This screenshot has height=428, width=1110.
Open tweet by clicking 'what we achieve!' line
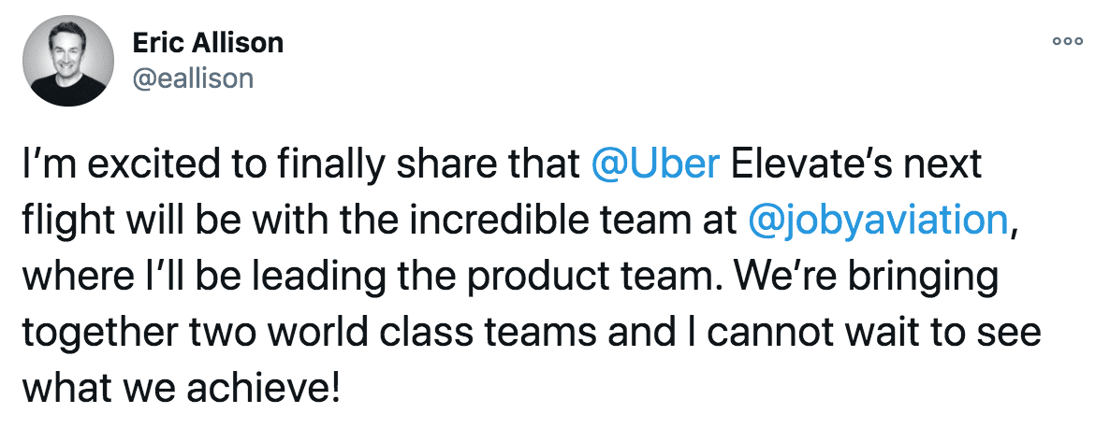pos(182,389)
